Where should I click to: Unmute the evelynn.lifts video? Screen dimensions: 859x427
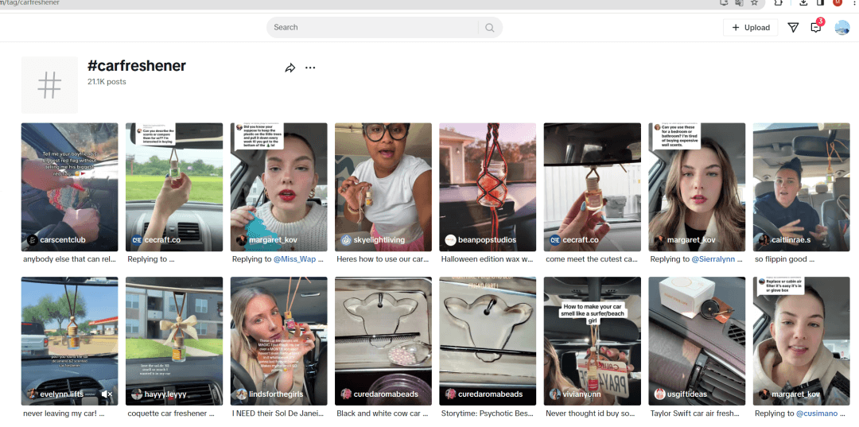coord(107,394)
